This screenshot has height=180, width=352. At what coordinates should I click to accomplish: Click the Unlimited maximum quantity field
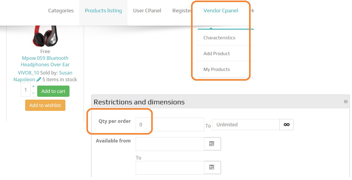tap(246, 125)
